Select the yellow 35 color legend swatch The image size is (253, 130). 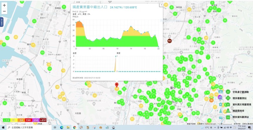pos(14,120)
